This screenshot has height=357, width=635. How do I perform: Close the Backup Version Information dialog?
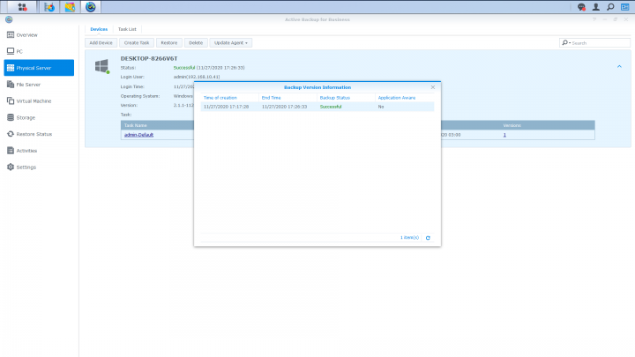coord(432,87)
